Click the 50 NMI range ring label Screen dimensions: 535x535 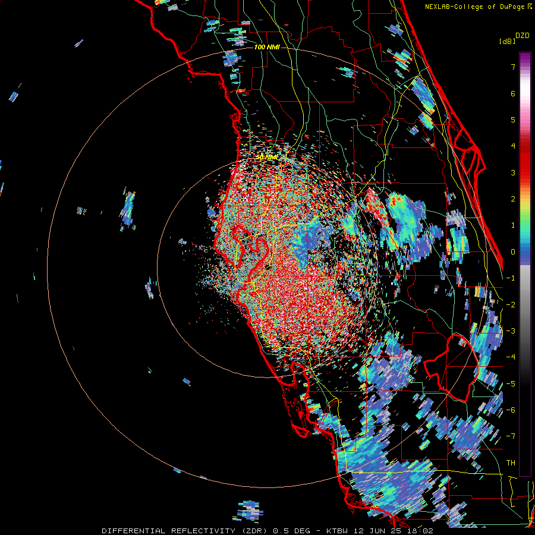coord(267,158)
